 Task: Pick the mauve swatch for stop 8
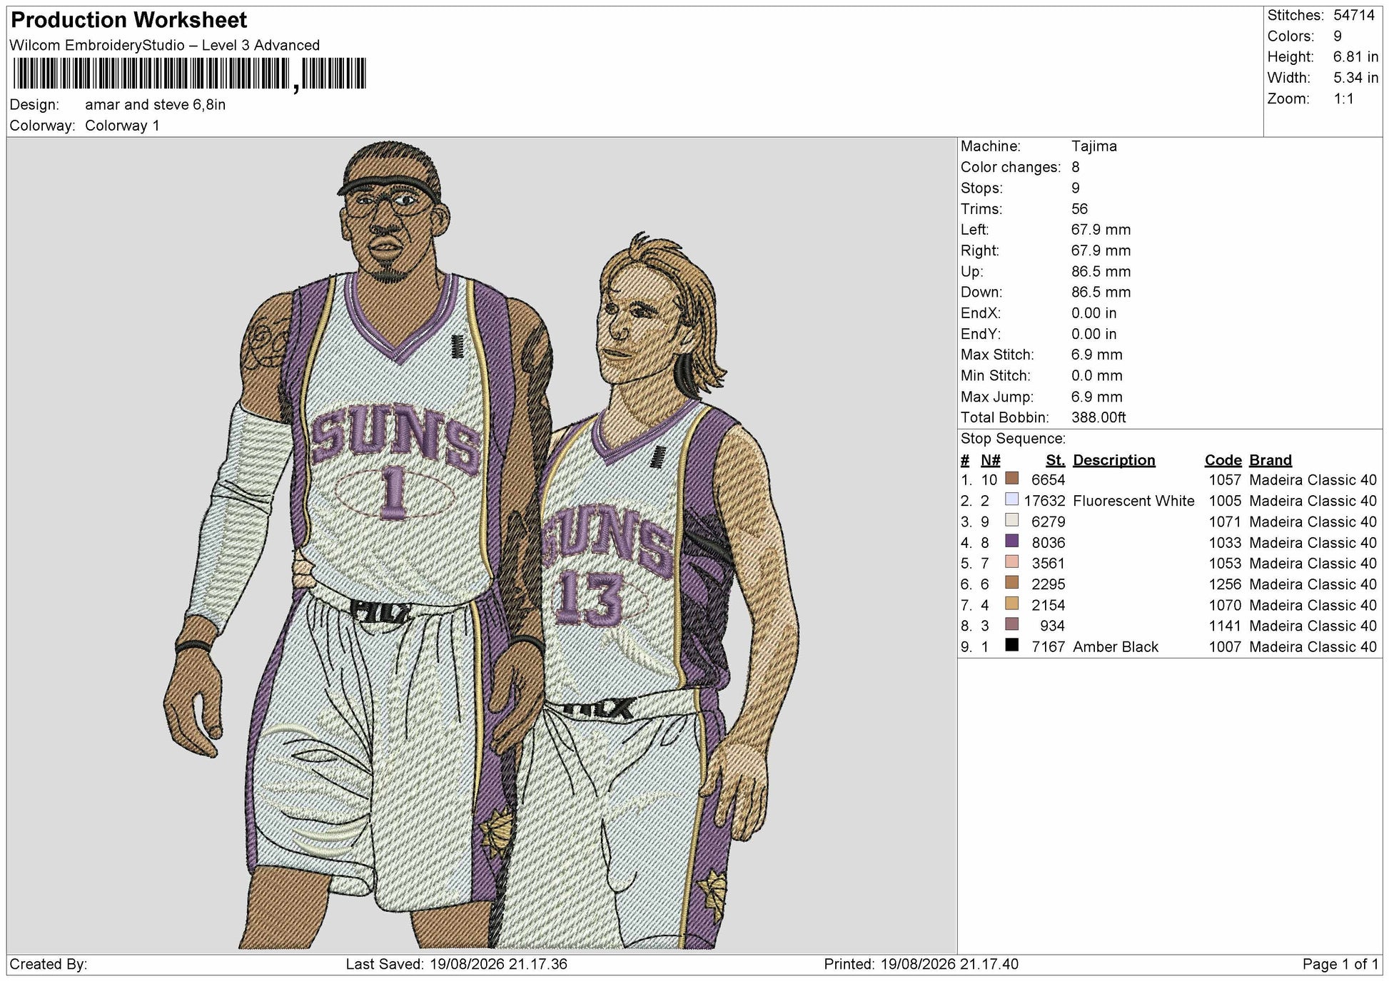(x=1011, y=624)
